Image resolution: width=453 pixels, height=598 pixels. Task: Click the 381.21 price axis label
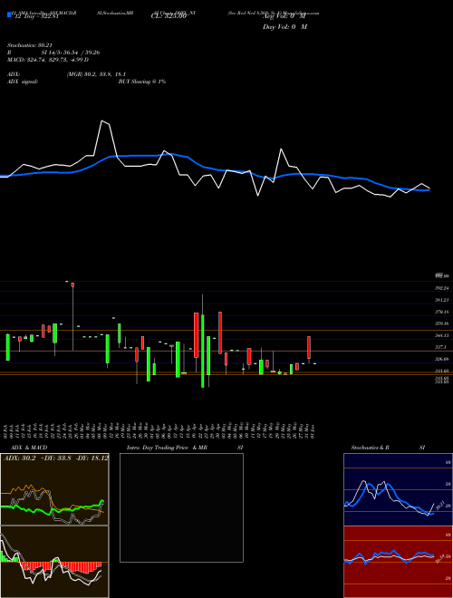click(x=442, y=300)
